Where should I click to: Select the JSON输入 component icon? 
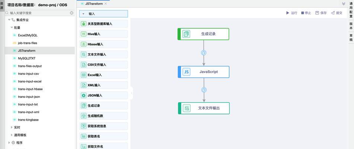83,95
